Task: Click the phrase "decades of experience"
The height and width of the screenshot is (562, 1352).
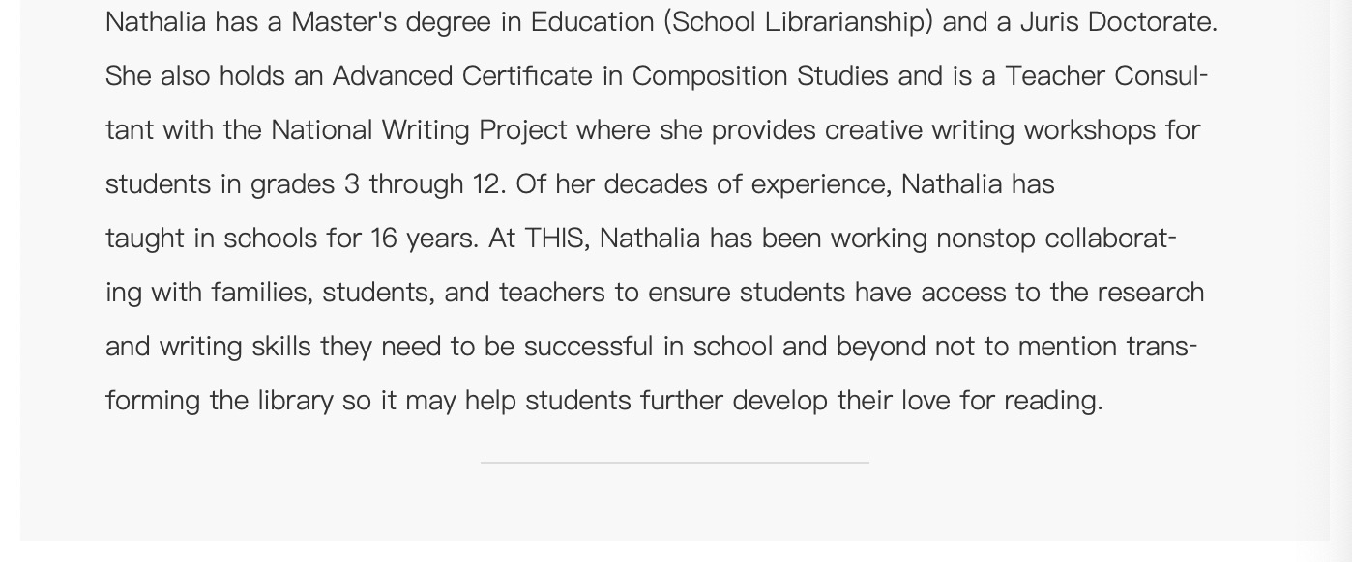Action: (x=746, y=183)
